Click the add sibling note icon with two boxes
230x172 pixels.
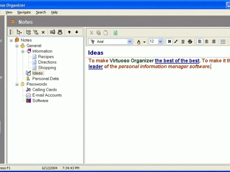click(28, 32)
